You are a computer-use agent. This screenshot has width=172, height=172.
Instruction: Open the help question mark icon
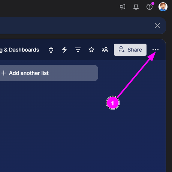coord(150,7)
